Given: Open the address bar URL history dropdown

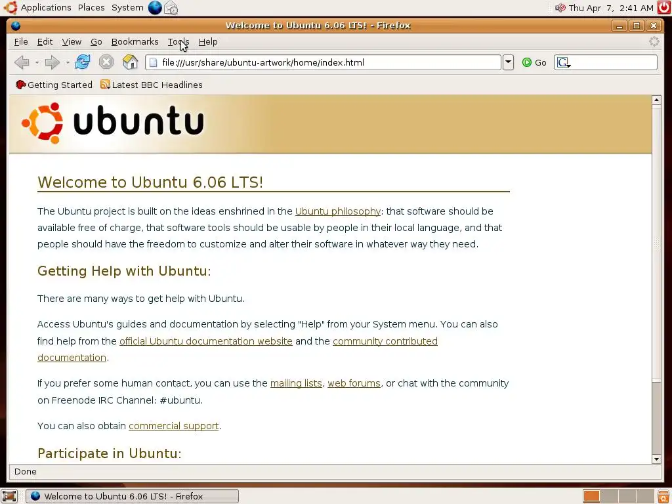Looking at the screenshot, I should point(508,62).
